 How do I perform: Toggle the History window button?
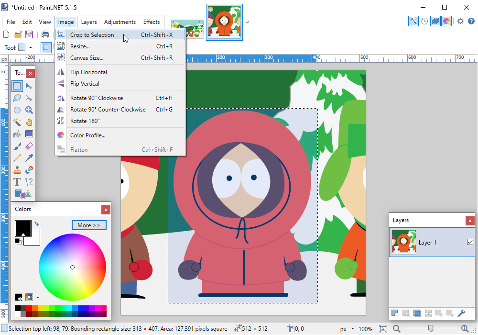(424, 21)
